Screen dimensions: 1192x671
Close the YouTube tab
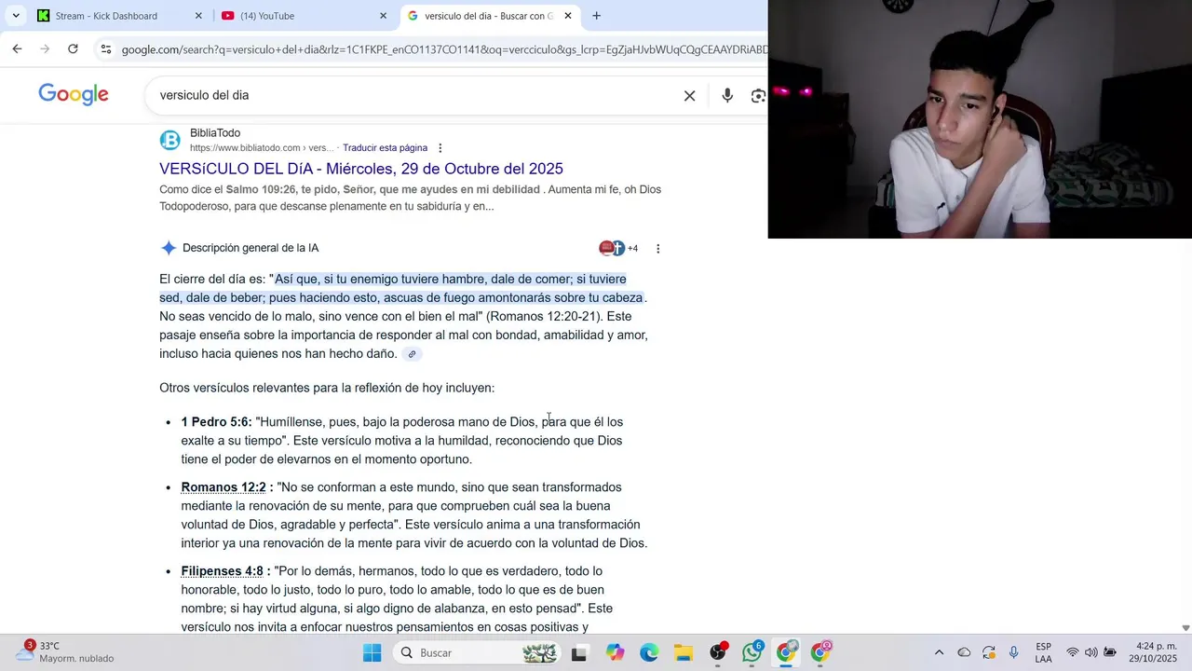pos(383,16)
